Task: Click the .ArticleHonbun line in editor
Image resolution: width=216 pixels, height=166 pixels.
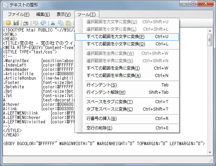Action: click(x=38, y=78)
